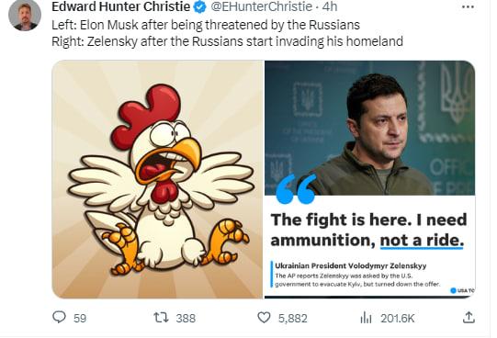Click the blue verified badge
497x338 pixels.
tap(199, 7)
